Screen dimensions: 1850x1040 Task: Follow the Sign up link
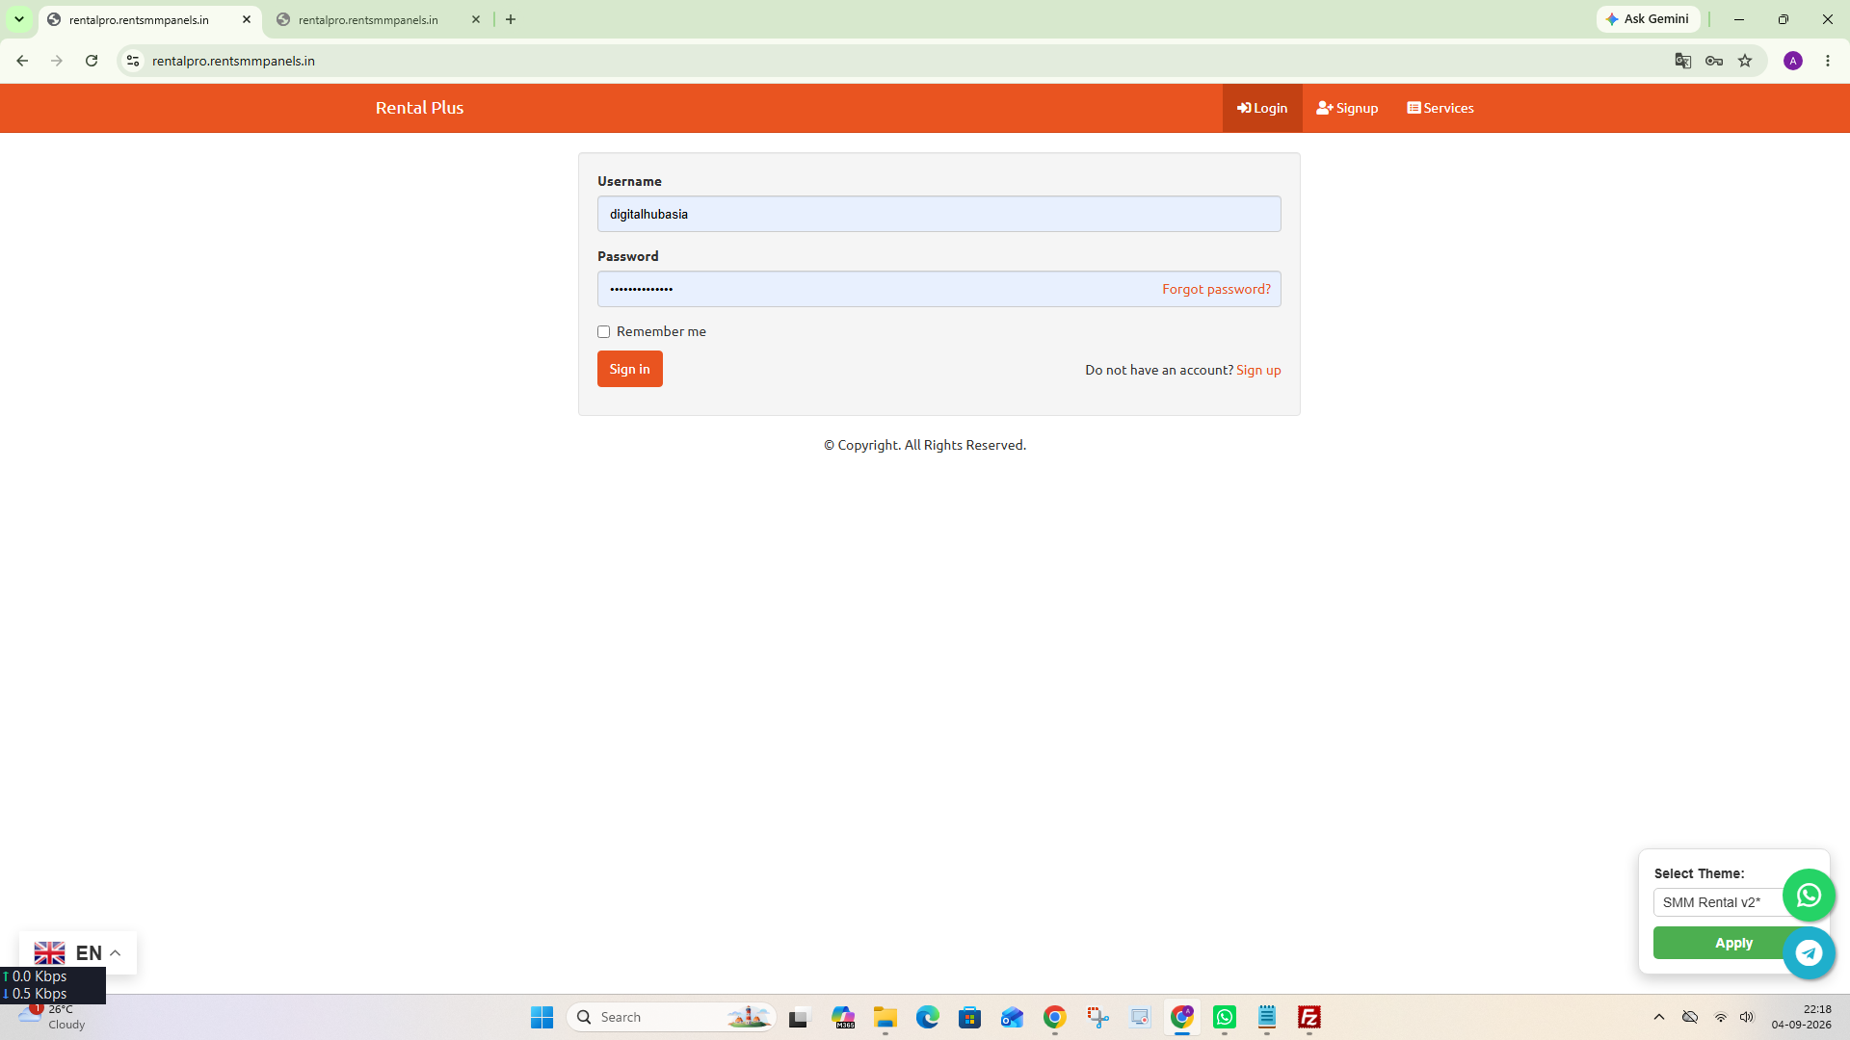tap(1258, 370)
